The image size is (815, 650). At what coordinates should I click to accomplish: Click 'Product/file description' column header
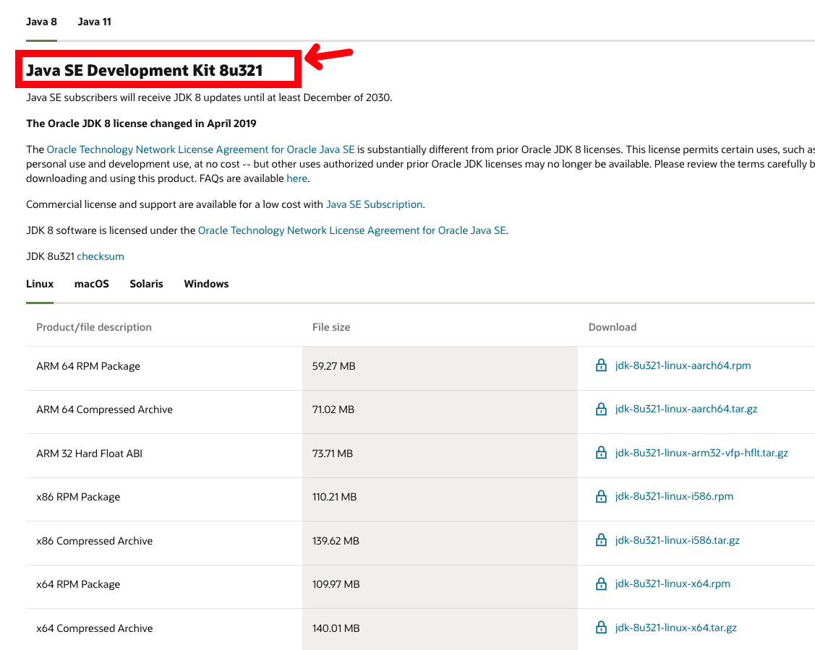point(94,327)
